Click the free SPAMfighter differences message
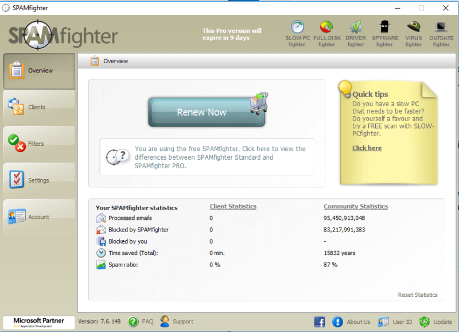Image resolution: width=459 pixels, height=332 pixels. pos(207,157)
